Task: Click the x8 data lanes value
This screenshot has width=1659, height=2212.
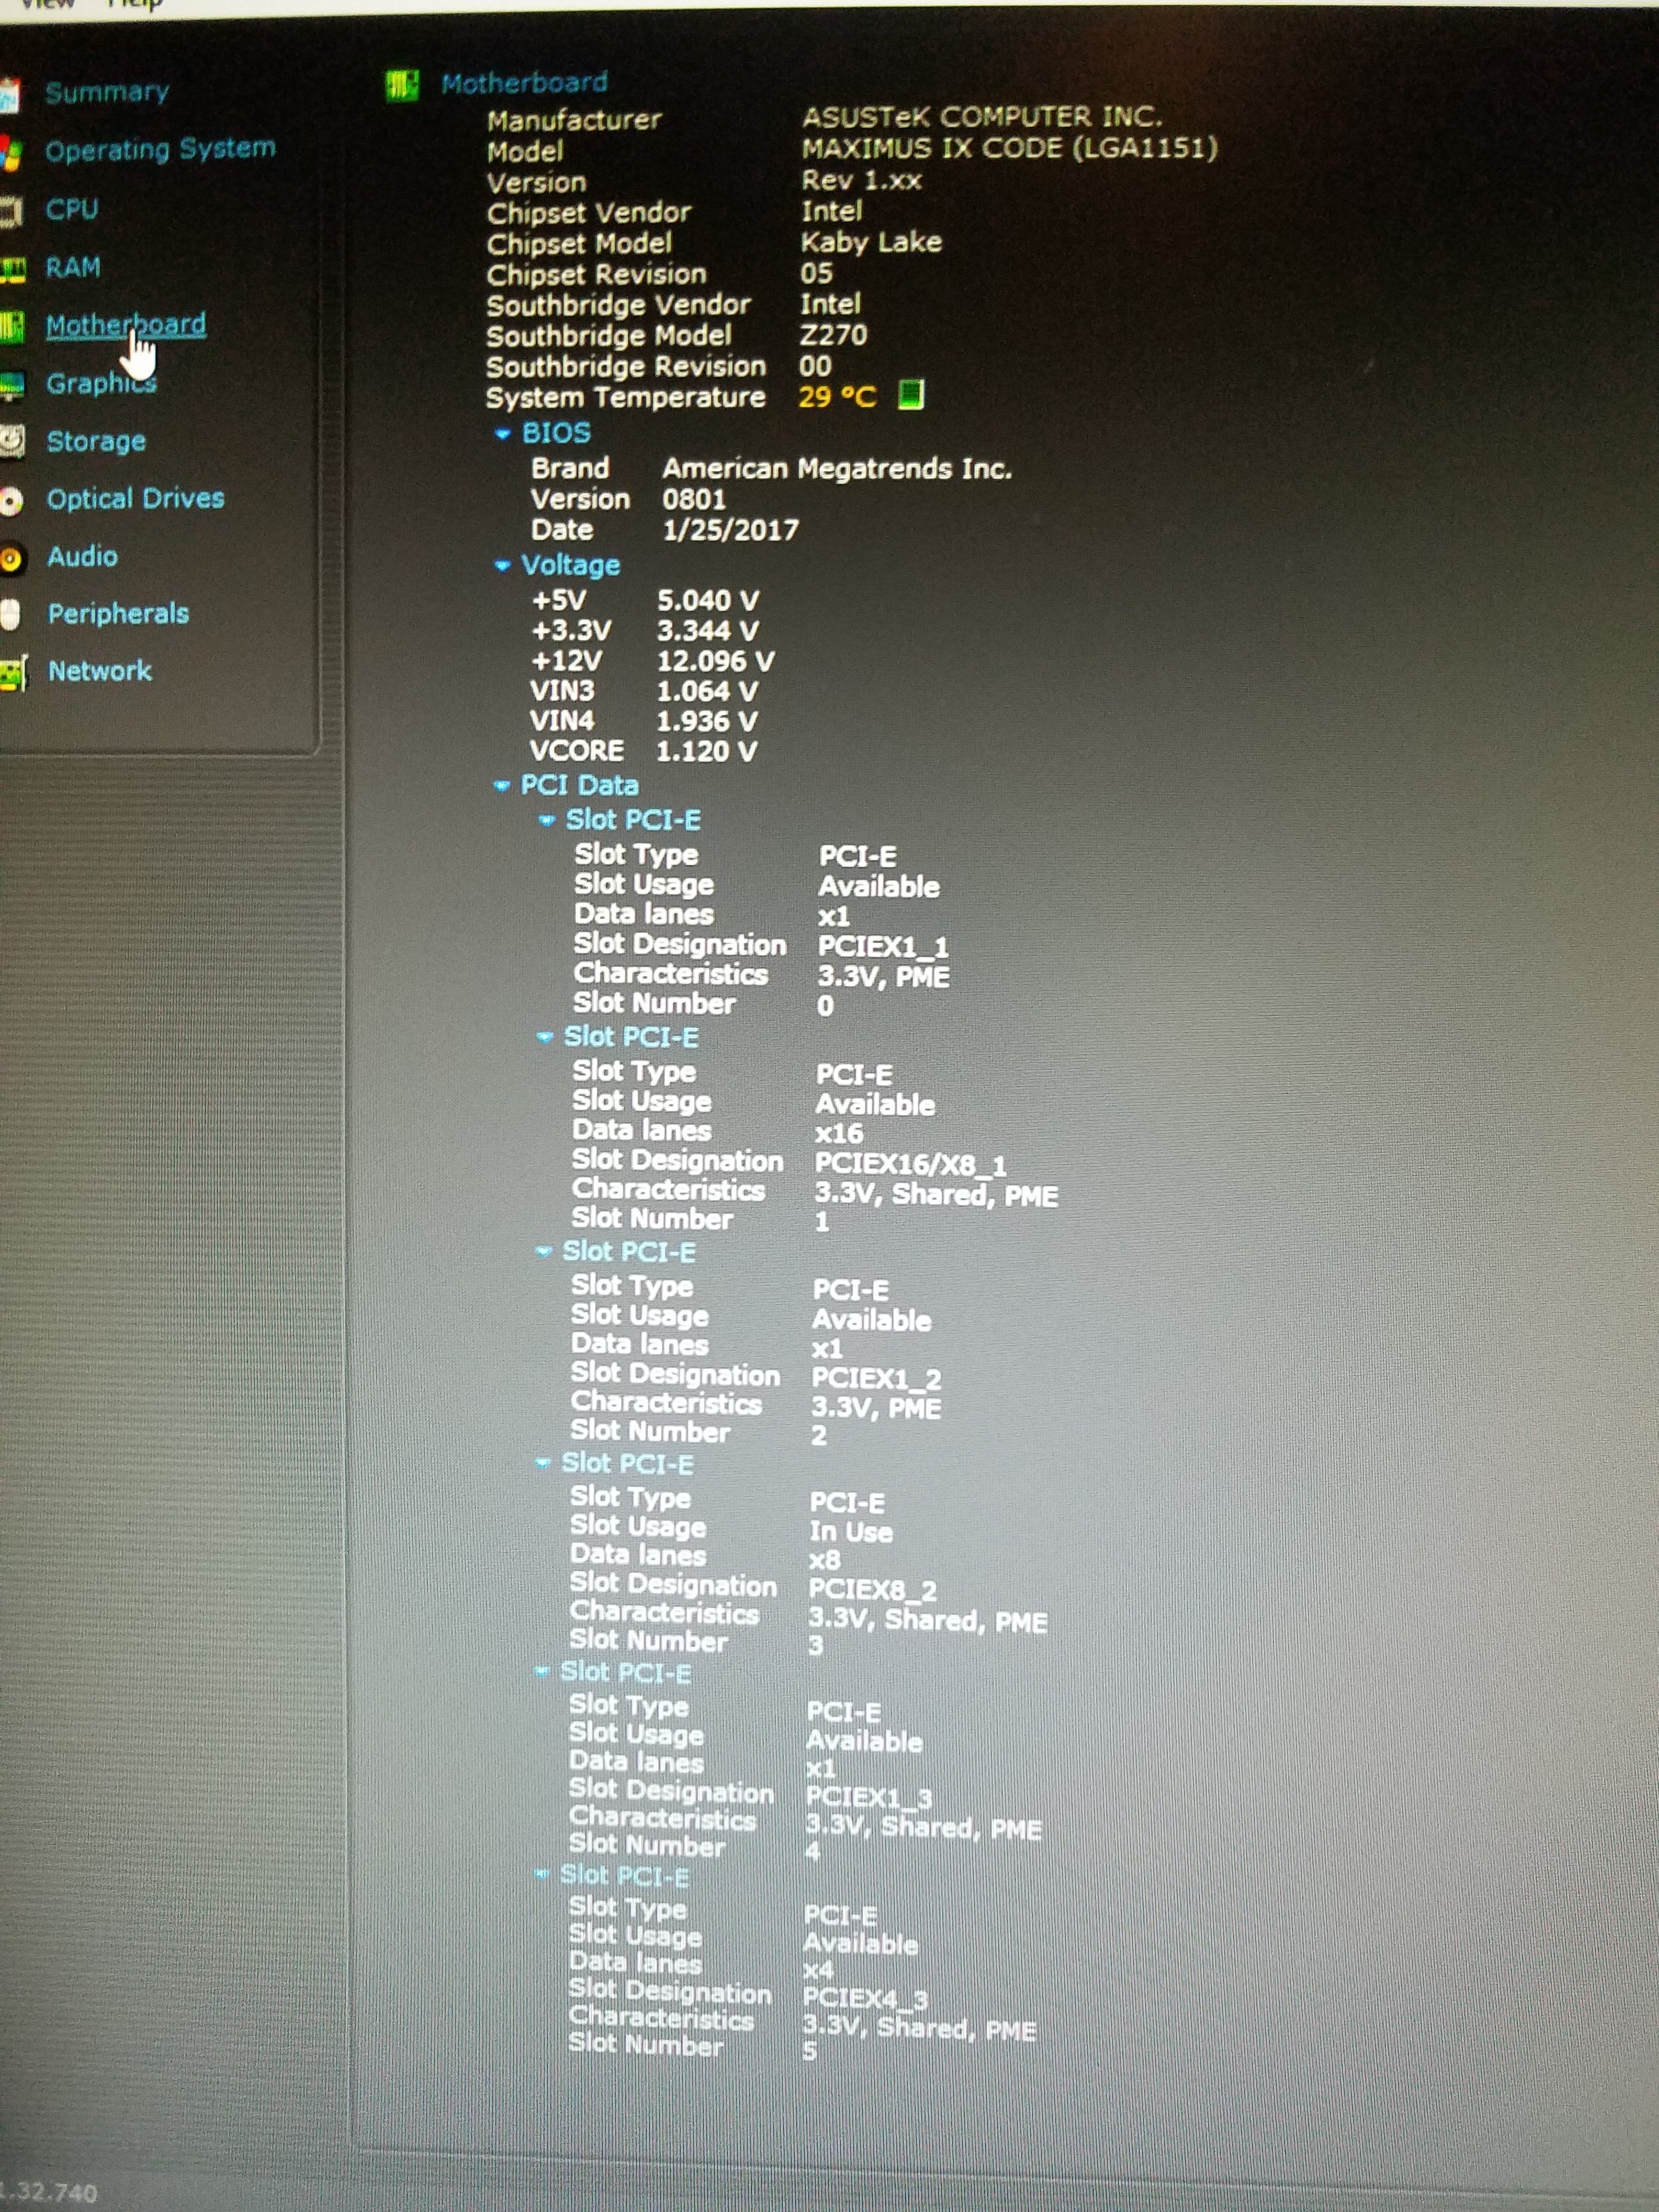Action: pos(825,1560)
